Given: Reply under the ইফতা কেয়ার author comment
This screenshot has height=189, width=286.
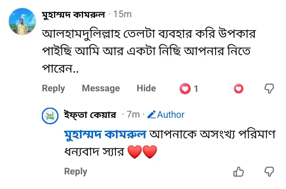Looking at the screenshot, I should click(76, 171).
